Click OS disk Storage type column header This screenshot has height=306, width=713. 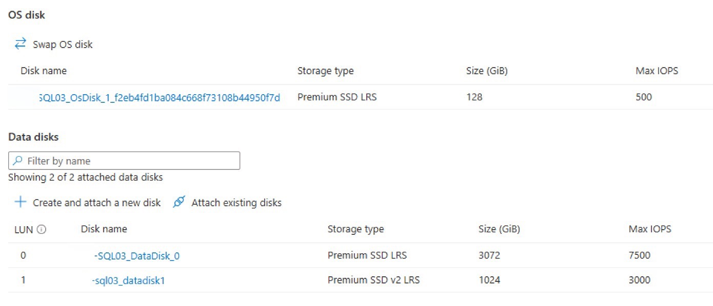pos(325,71)
